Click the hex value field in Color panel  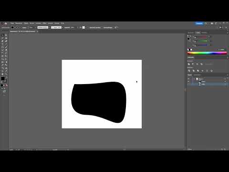pos(222,50)
